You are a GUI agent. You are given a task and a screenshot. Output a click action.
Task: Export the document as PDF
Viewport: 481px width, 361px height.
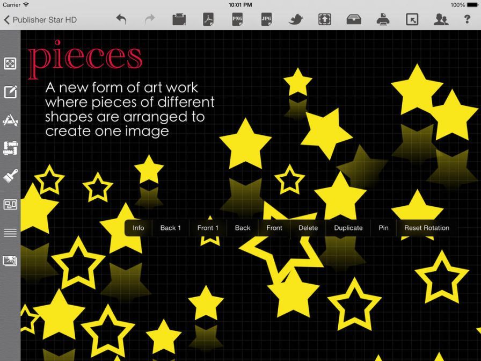point(208,20)
